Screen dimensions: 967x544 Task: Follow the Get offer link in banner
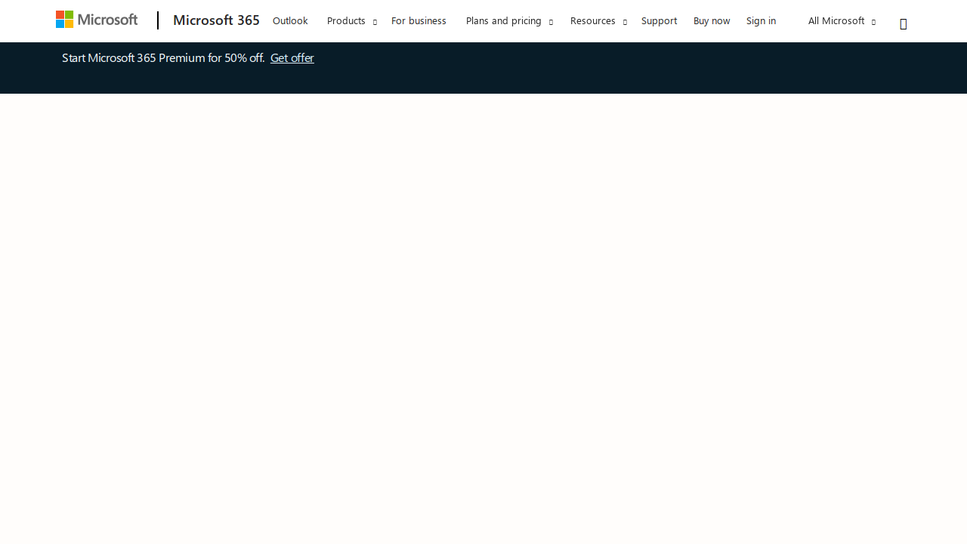point(292,58)
